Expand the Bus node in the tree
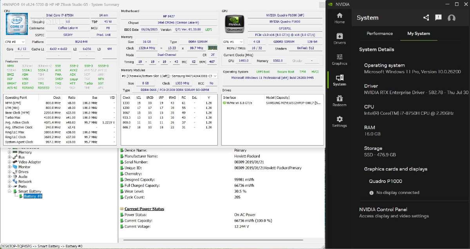 9,157
